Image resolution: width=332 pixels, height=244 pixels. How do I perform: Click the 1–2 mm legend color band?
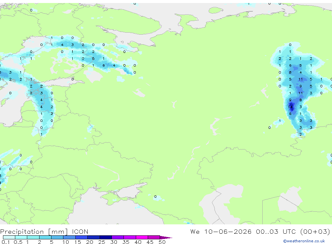tap(33, 237)
